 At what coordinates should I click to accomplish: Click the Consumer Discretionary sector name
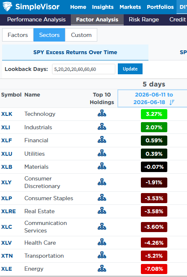click(42, 182)
